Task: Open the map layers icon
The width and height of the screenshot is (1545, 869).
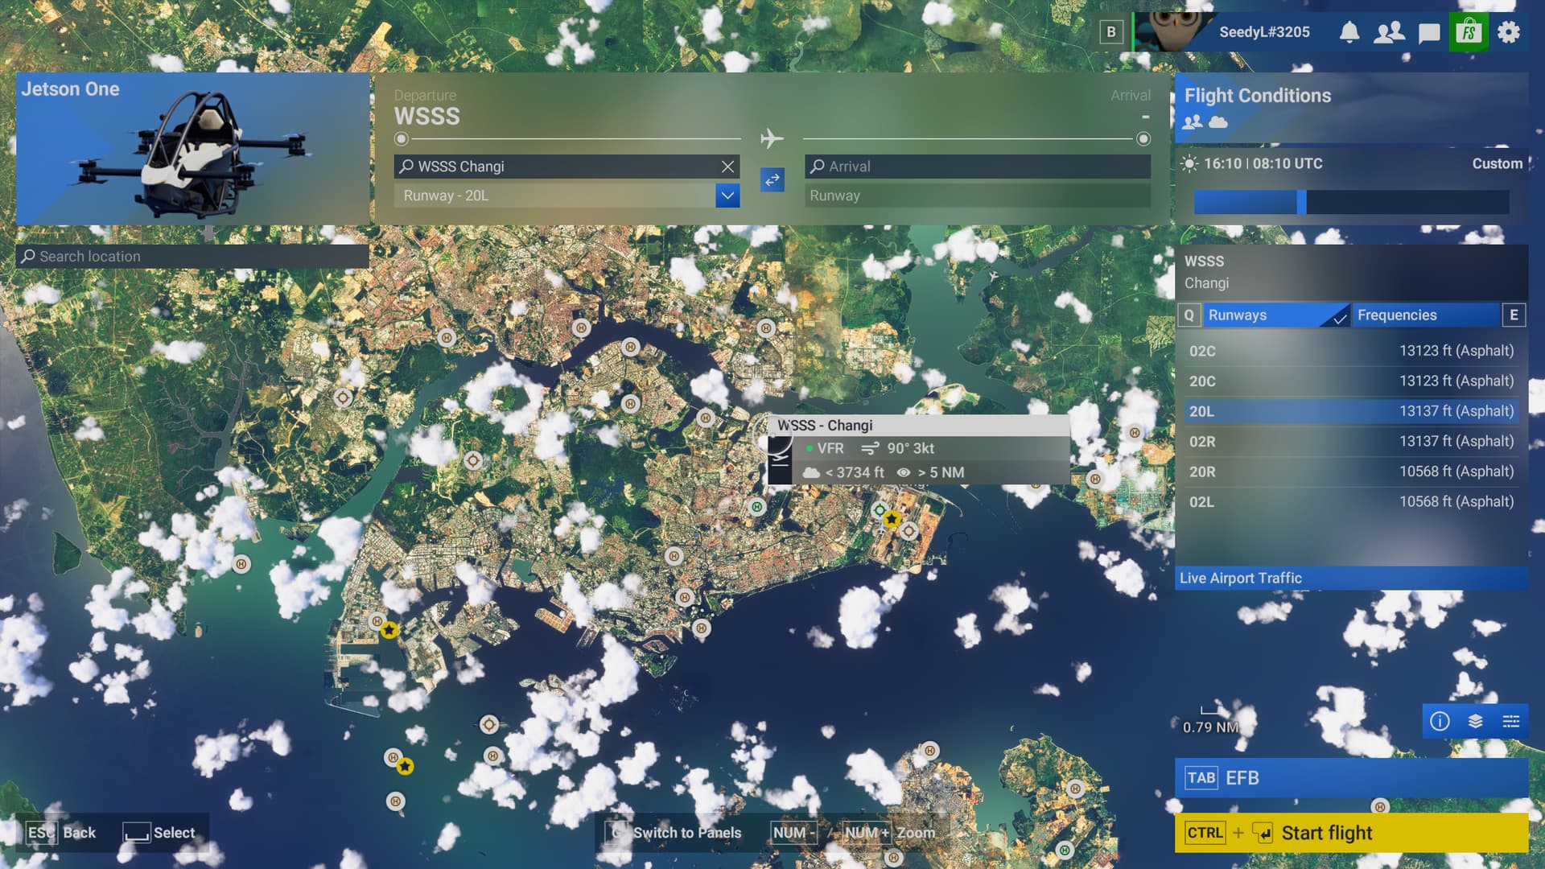Action: (x=1475, y=721)
